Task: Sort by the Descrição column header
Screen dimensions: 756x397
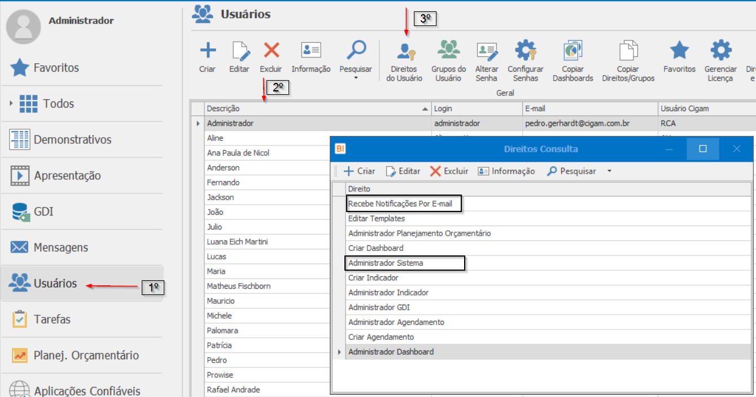Action: click(x=318, y=108)
